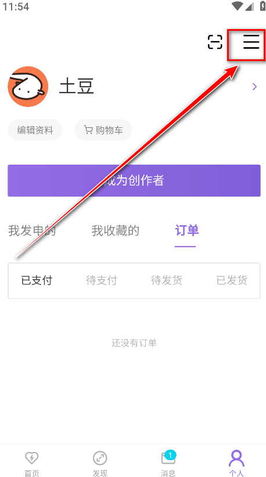Screen dimensions: 266x477
Task: Switch to 我发电的 tab
Action: tap(32, 230)
